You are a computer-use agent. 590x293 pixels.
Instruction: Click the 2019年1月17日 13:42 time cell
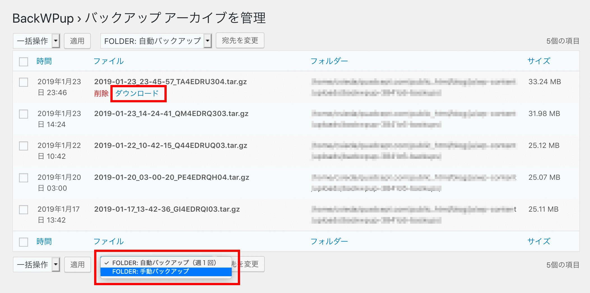(x=59, y=214)
